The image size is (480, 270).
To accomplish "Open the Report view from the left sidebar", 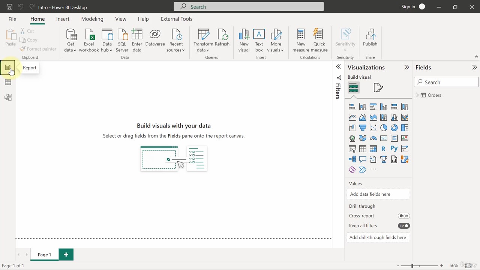I will (x=8, y=68).
